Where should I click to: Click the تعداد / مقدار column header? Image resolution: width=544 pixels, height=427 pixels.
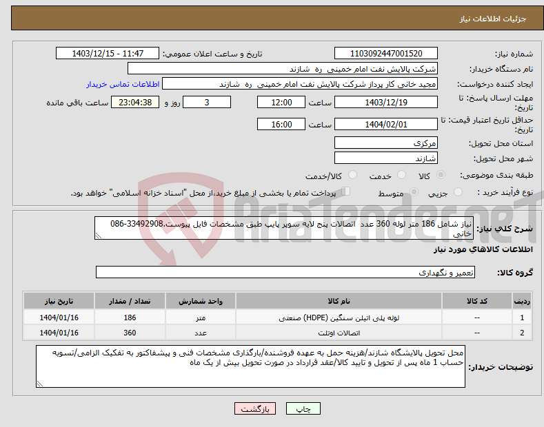click(130, 301)
